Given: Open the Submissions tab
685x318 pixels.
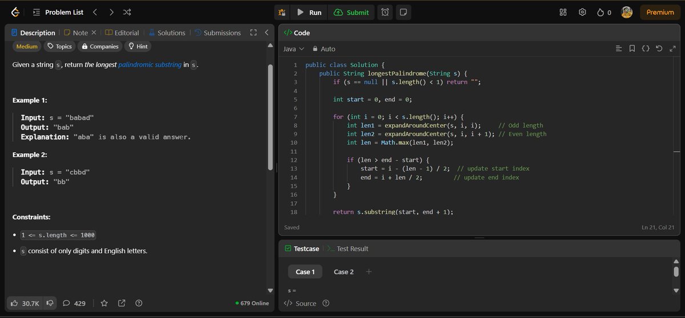Looking at the screenshot, I should pos(218,32).
